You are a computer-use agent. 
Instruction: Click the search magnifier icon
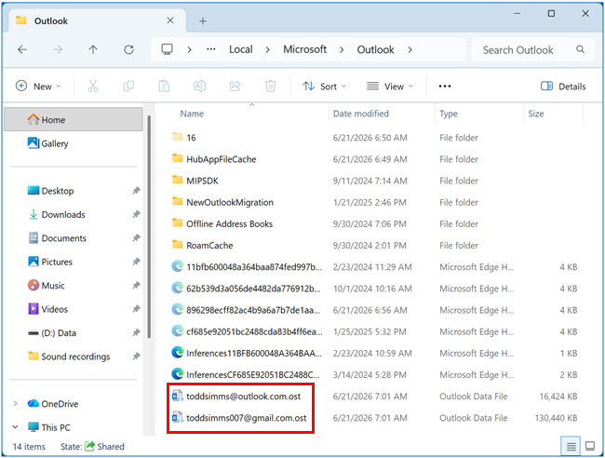(x=580, y=49)
